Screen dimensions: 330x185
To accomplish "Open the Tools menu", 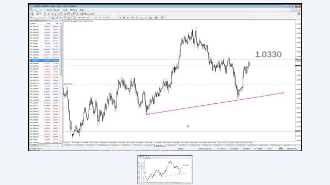I will (65, 10).
